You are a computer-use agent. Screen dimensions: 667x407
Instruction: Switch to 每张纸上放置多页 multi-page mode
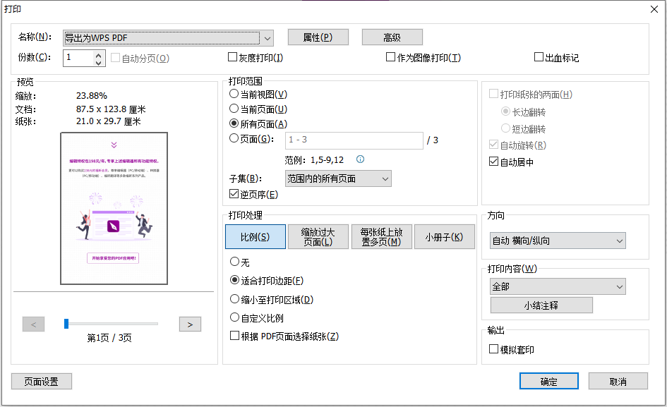click(x=382, y=236)
